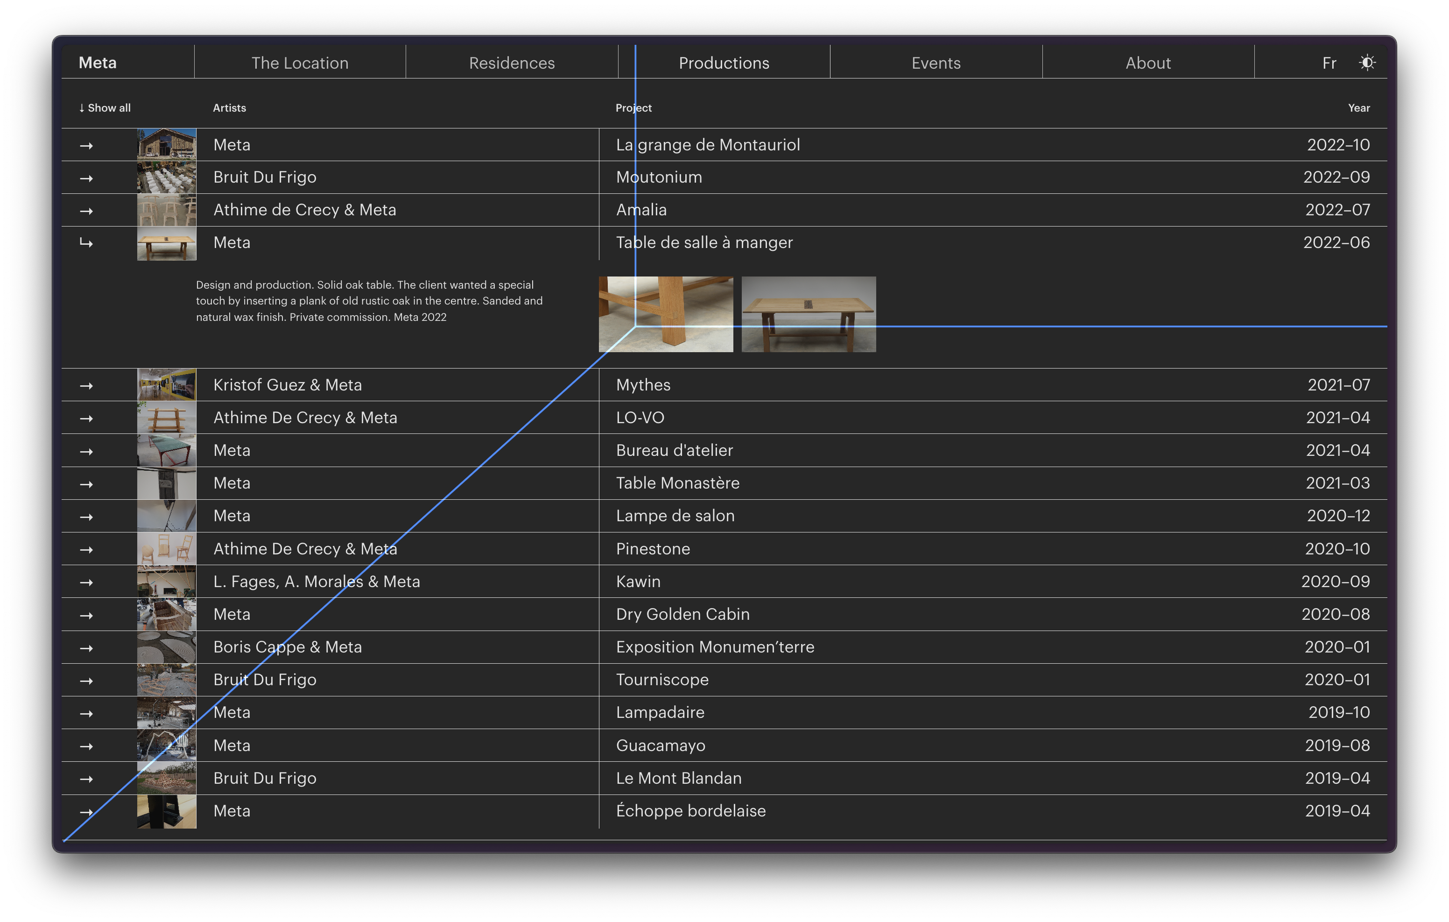
Task: Click the Bureau d'atelier row thumbnail
Action: tap(167, 450)
